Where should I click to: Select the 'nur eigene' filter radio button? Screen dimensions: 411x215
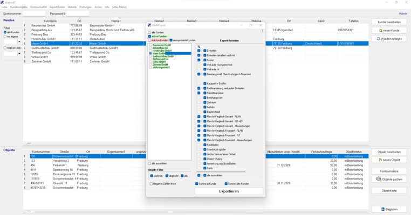(x=5, y=37)
